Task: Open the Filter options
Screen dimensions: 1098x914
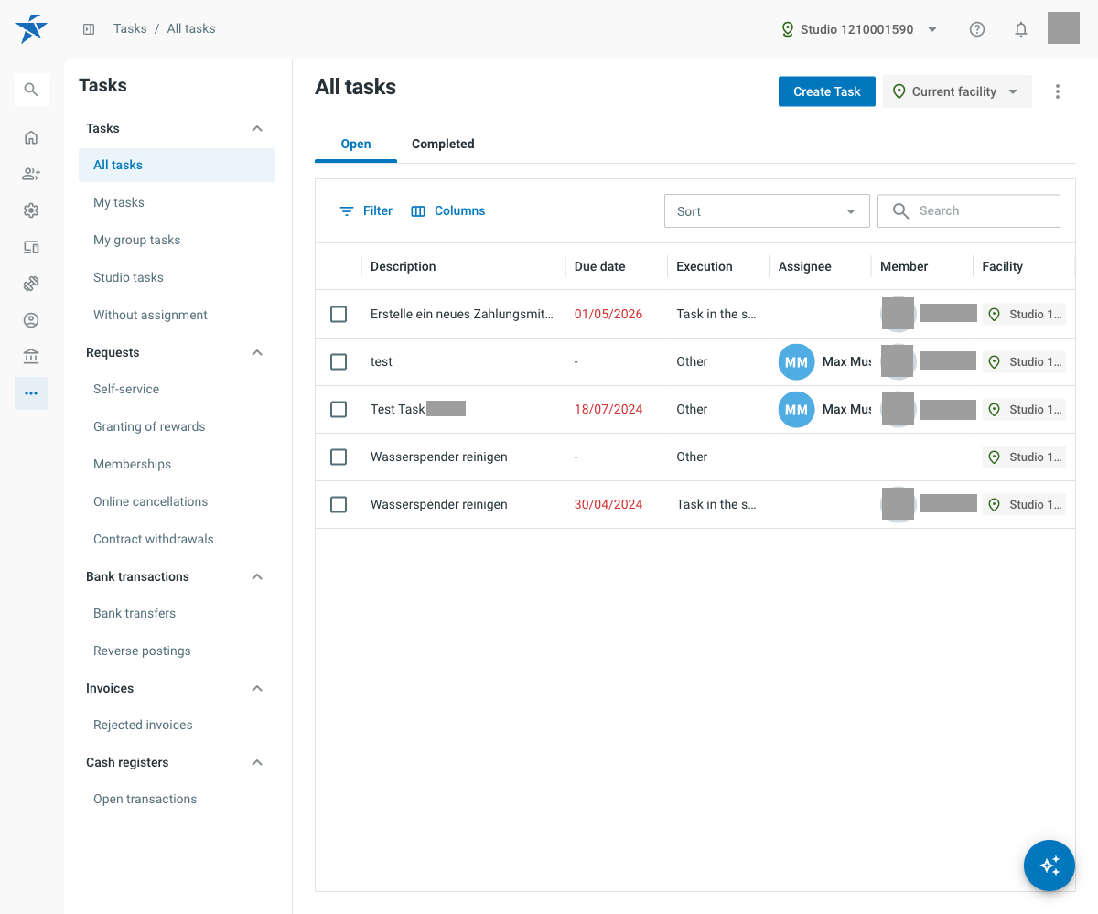Action: (x=366, y=210)
